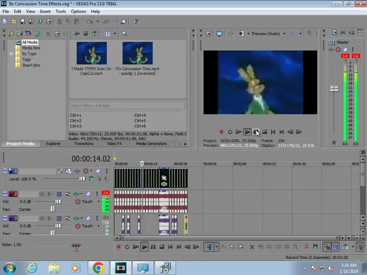367x275 pixels.
Task: Open Video Preview on external monitor icon
Action: click(219, 34)
